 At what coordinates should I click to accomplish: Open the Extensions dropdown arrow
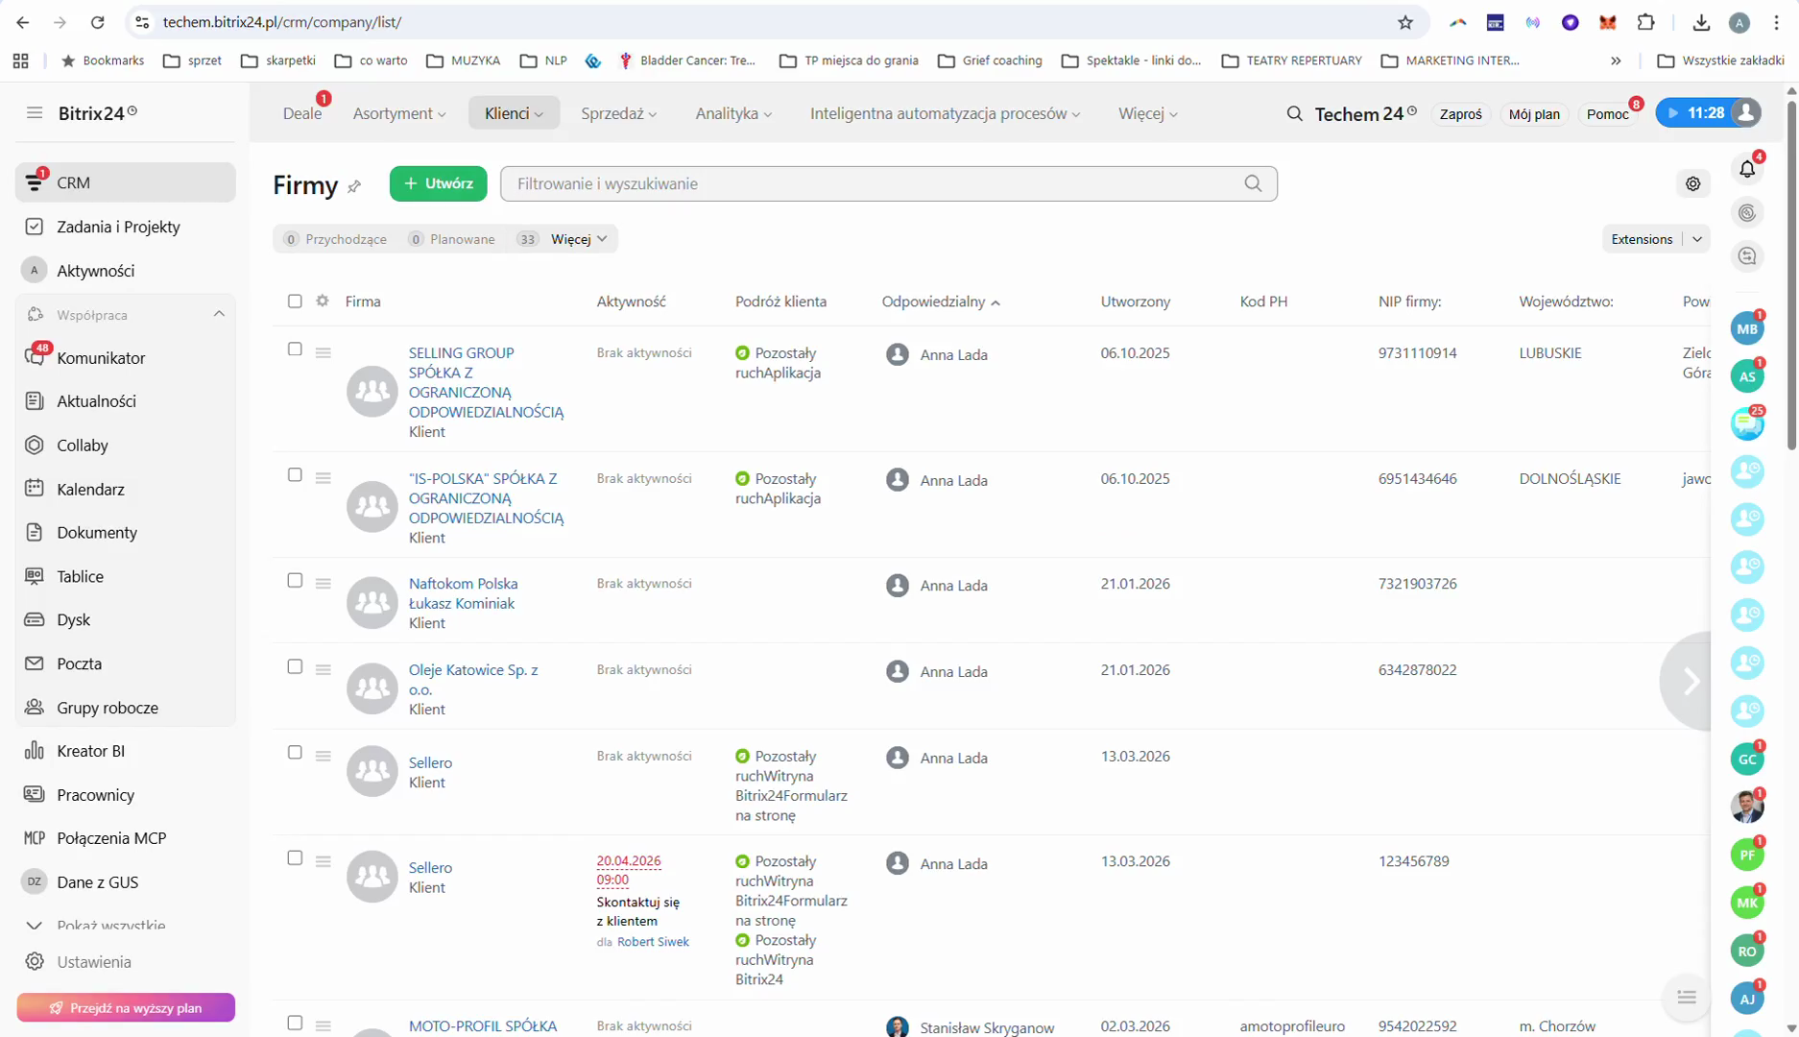[x=1697, y=239]
